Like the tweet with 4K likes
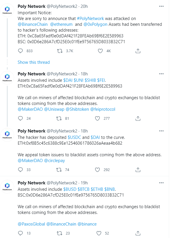Image resolution: width=172 pixels, height=238 pixels. [100, 51]
